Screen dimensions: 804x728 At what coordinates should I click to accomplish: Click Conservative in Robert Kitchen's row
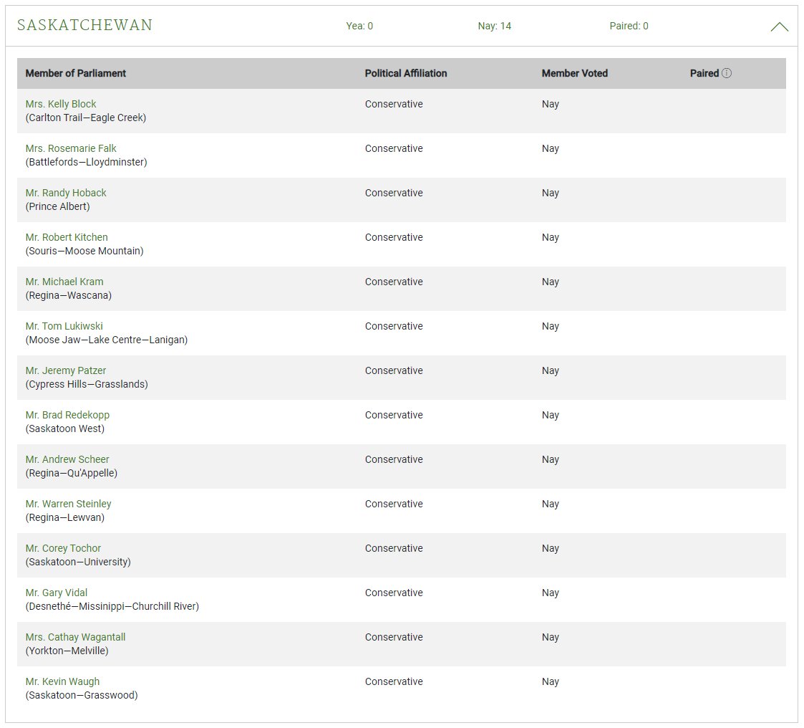[x=394, y=238]
